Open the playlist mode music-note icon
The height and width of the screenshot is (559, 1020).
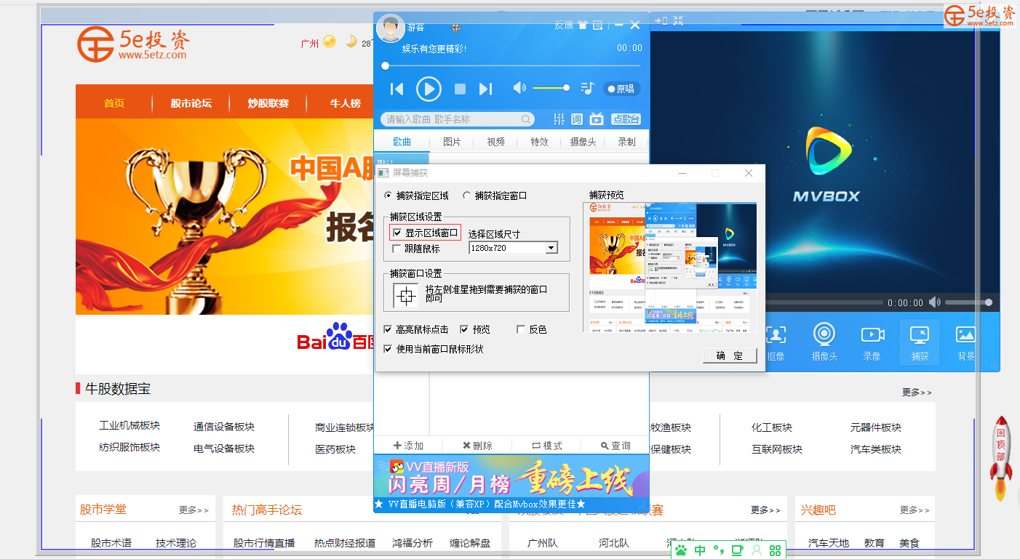587,88
